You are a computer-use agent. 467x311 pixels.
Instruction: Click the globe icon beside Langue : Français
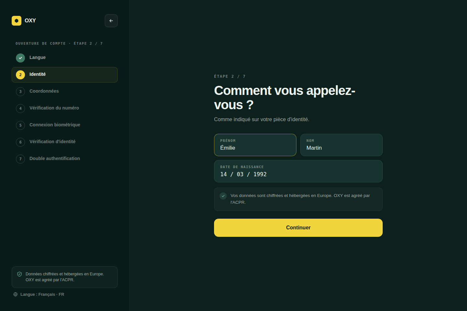click(x=15, y=294)
